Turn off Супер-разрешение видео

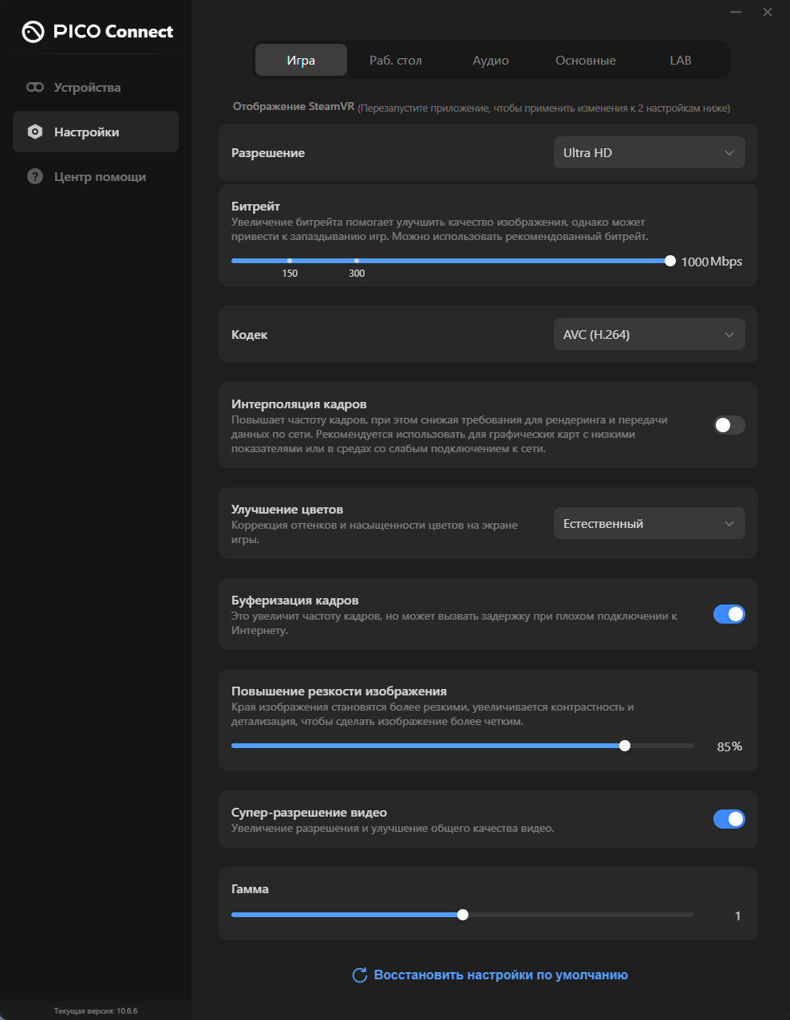coord(729,818)
